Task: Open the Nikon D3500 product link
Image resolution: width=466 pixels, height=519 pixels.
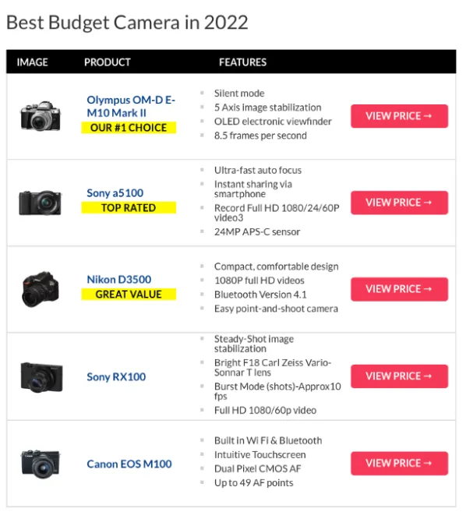Action: [118, 279]
